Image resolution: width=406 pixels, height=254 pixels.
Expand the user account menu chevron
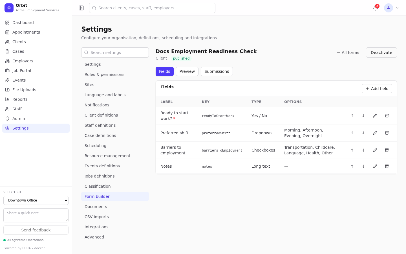(x=397, y=8)
